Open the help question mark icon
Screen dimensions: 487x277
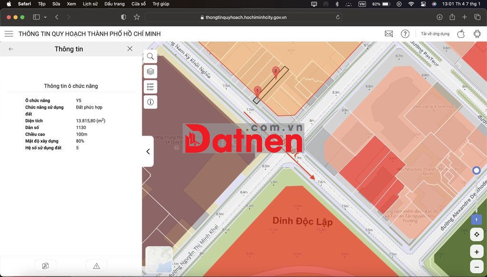coord(405,34)
